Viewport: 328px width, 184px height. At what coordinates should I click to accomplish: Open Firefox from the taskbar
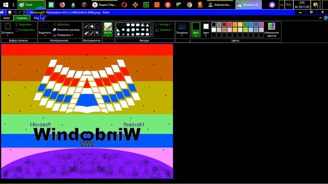click(62, 5)
